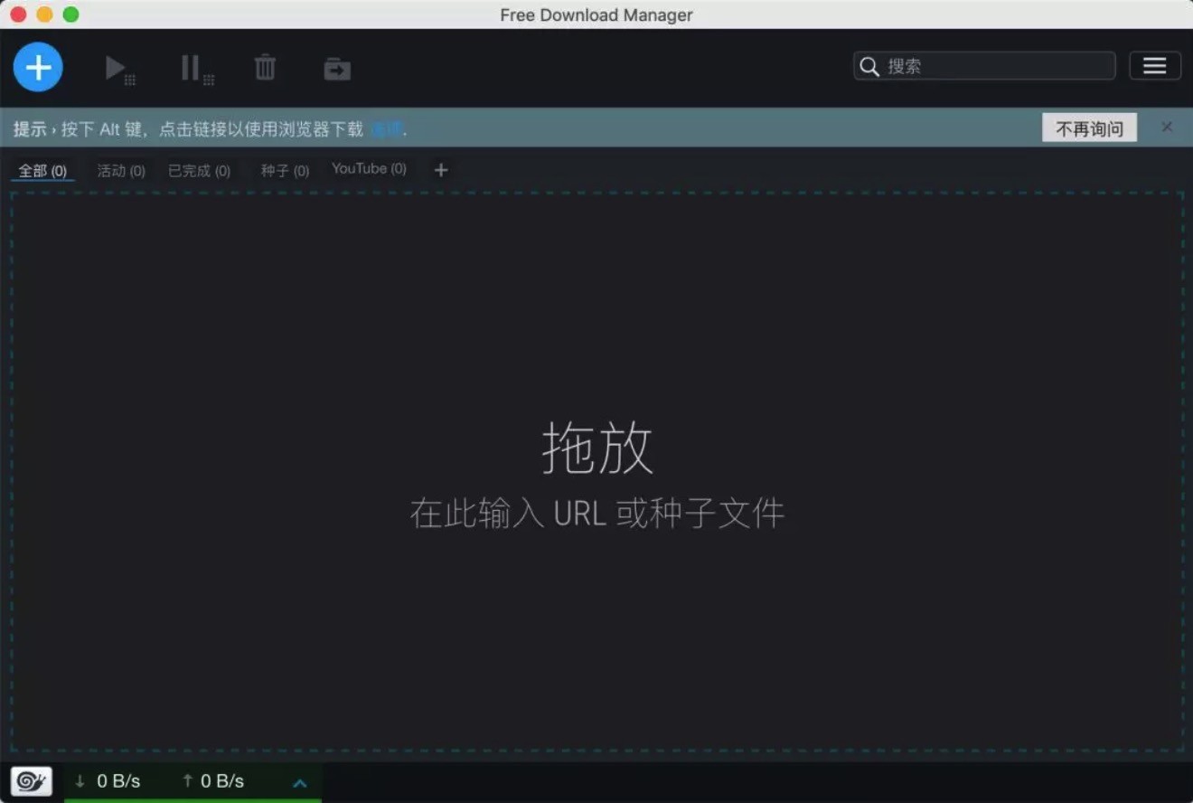
Task: Click inside the 搜索 search field
Action: coord(976,66)
